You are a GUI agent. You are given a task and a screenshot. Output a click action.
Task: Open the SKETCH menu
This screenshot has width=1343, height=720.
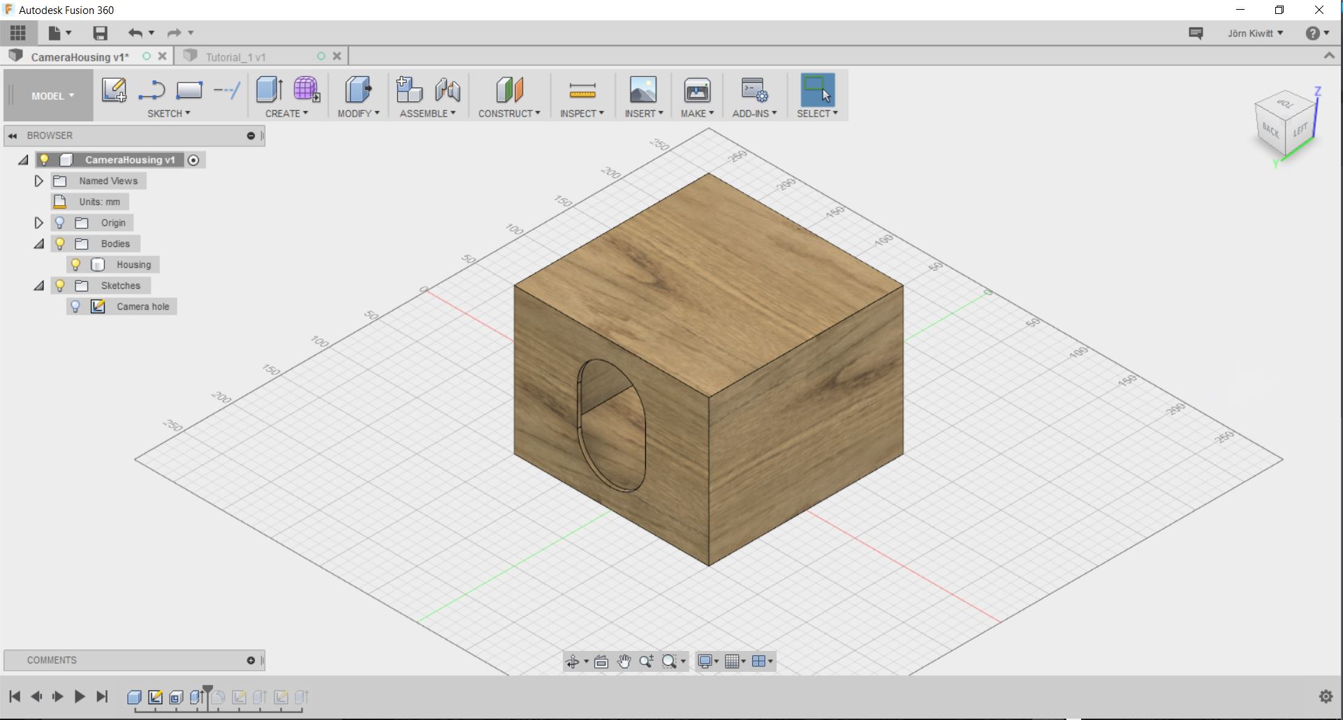click(x=168, y=113)
